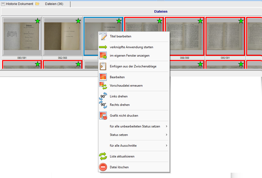This screenshot has width=262, height=178.
Task: Open the Dateien (36) tab
Action: click(x=54, y=4)
